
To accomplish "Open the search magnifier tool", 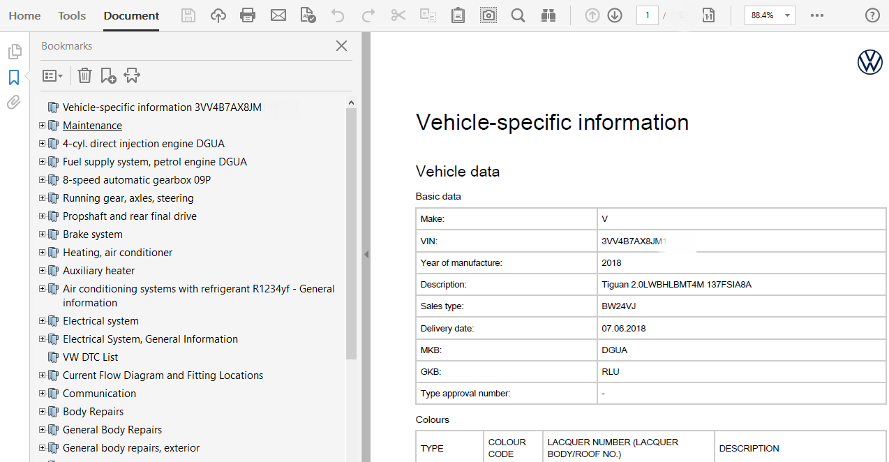I will click(x=518, y=15).
